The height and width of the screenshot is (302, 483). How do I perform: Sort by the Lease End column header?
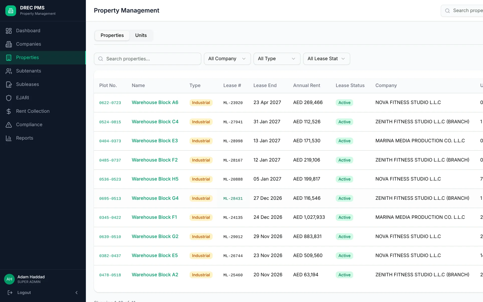[265, 86]
